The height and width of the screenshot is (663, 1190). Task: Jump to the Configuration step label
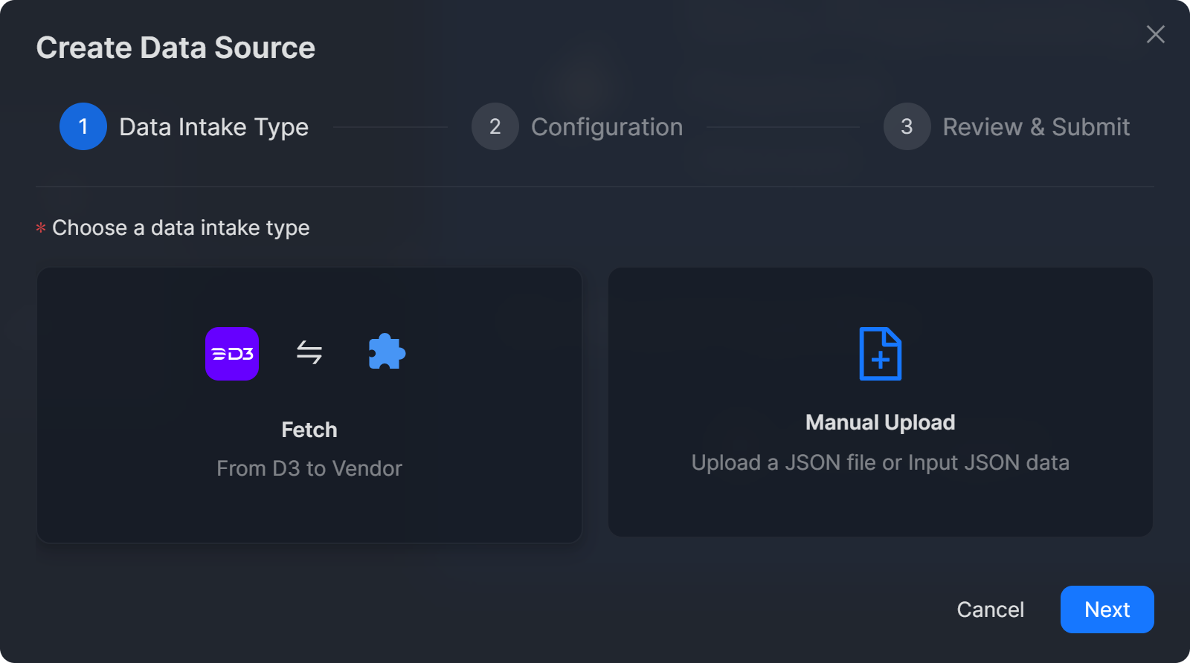point(607,127)
